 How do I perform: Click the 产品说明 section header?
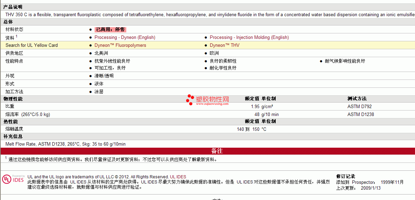(13, 7)
